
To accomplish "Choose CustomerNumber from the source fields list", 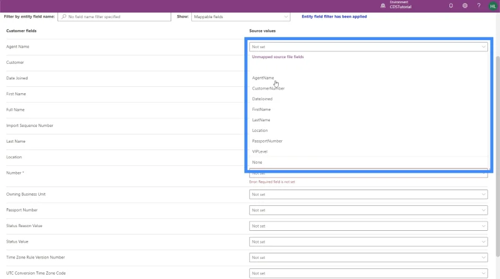I will click(268, 88).
